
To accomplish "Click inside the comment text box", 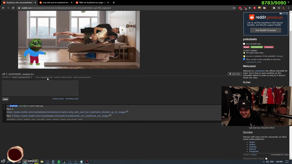I will [x=40, y=88].
